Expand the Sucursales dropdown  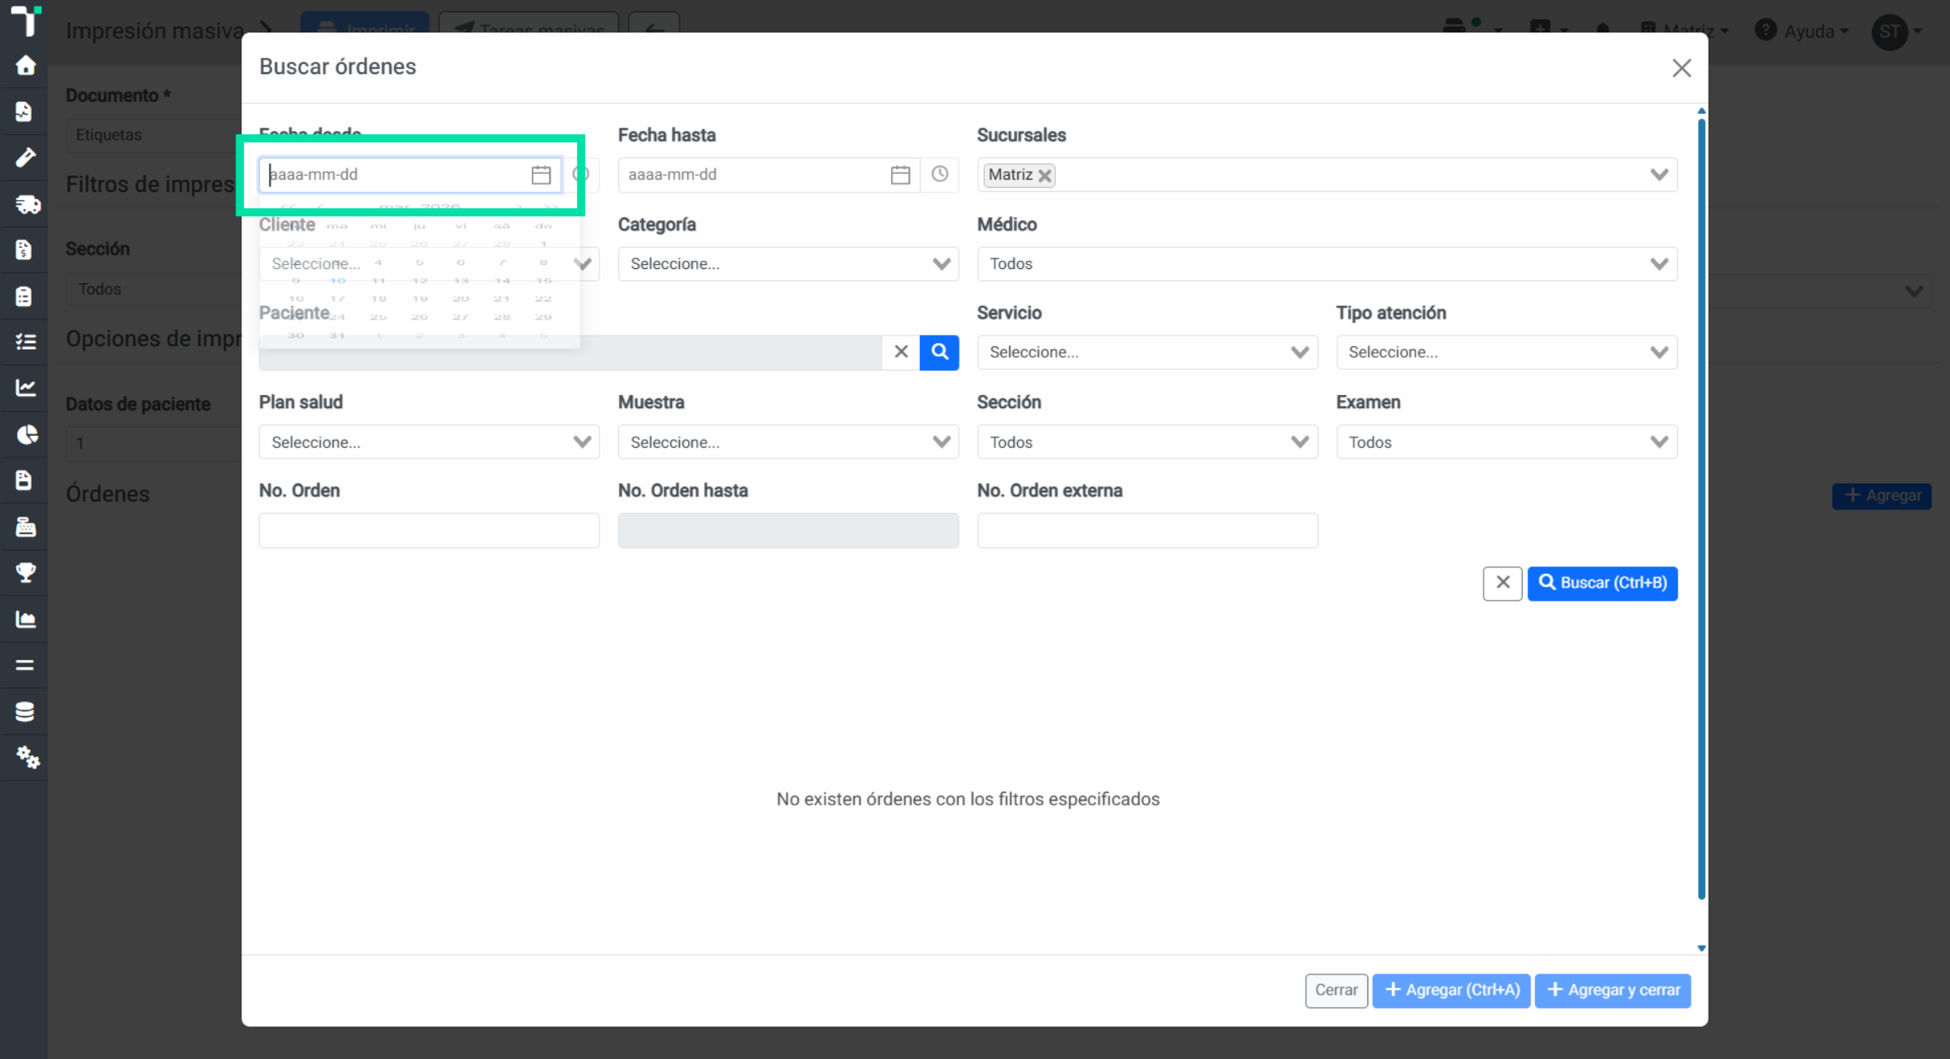click(x=1659, y=175)
